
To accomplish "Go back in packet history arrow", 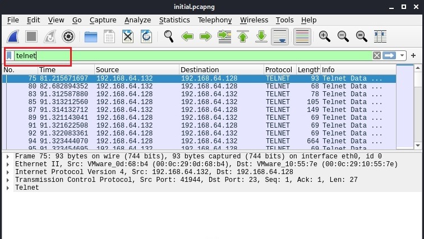I will (187, 36).
